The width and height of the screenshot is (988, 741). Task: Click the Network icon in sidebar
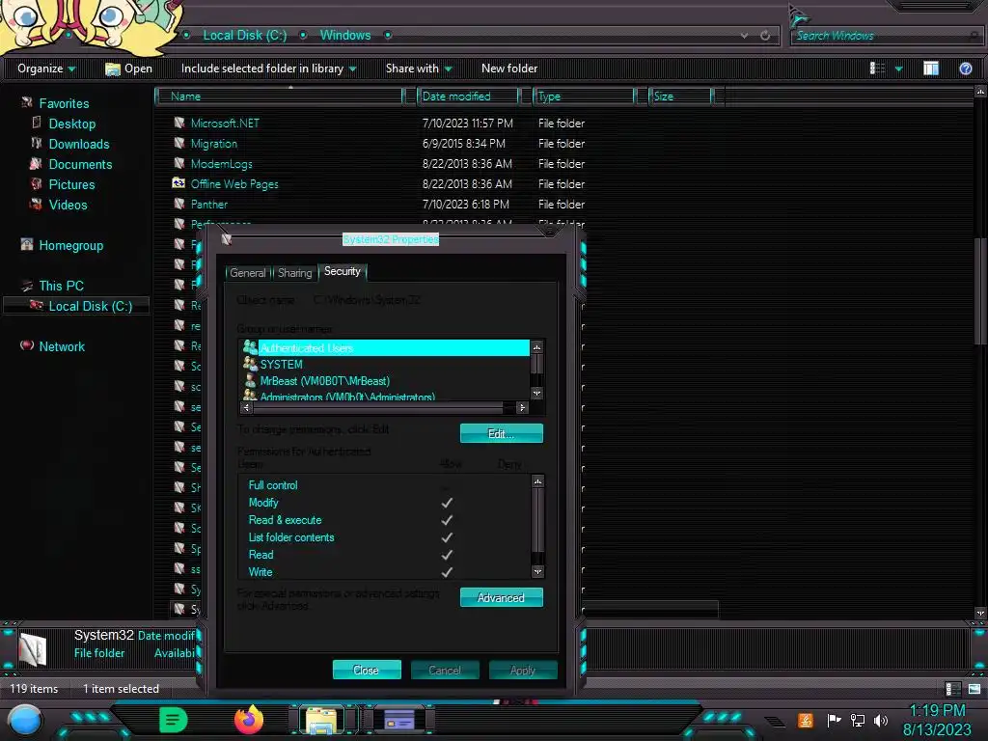pyautogui.click(x=26, y=345)
